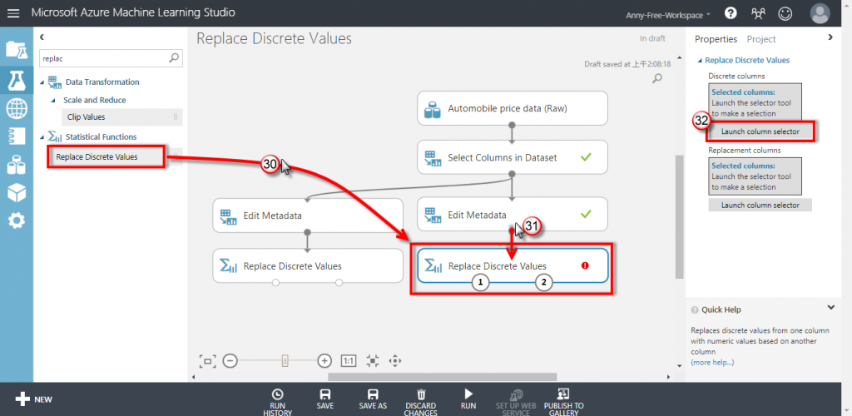Click the zoom to fit icon
The width and height of the screenshot is (852, 416).
pyautogui.click(x=207, y=360)
